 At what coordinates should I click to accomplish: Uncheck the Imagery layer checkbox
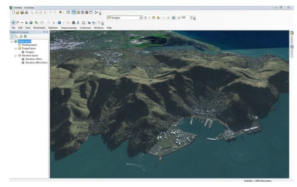pos(23,52)
